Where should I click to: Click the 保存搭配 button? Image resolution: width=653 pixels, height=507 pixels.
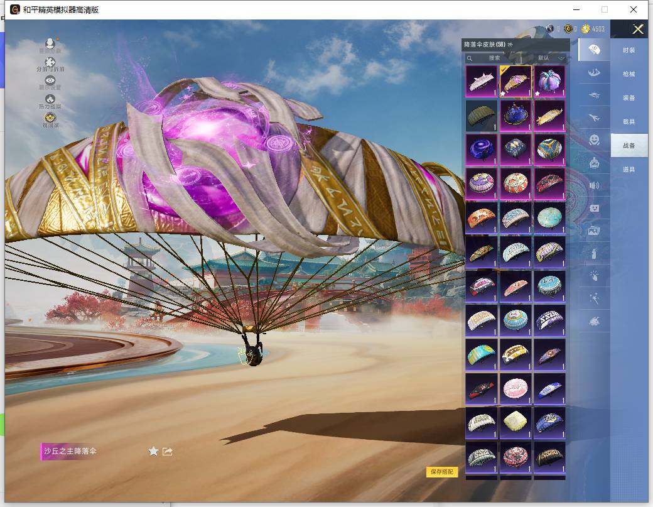coord(442,472)
